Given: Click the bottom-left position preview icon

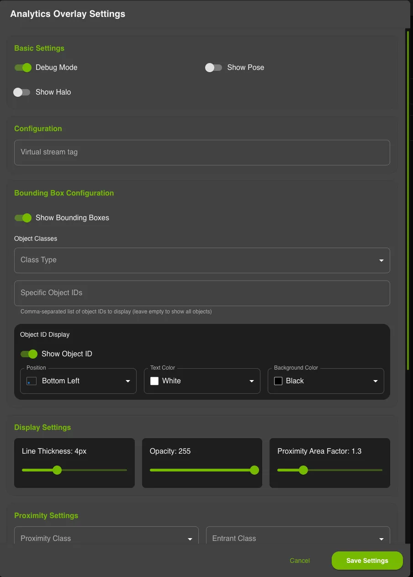Looking at the screenshot, I should (x=32, y=381).
